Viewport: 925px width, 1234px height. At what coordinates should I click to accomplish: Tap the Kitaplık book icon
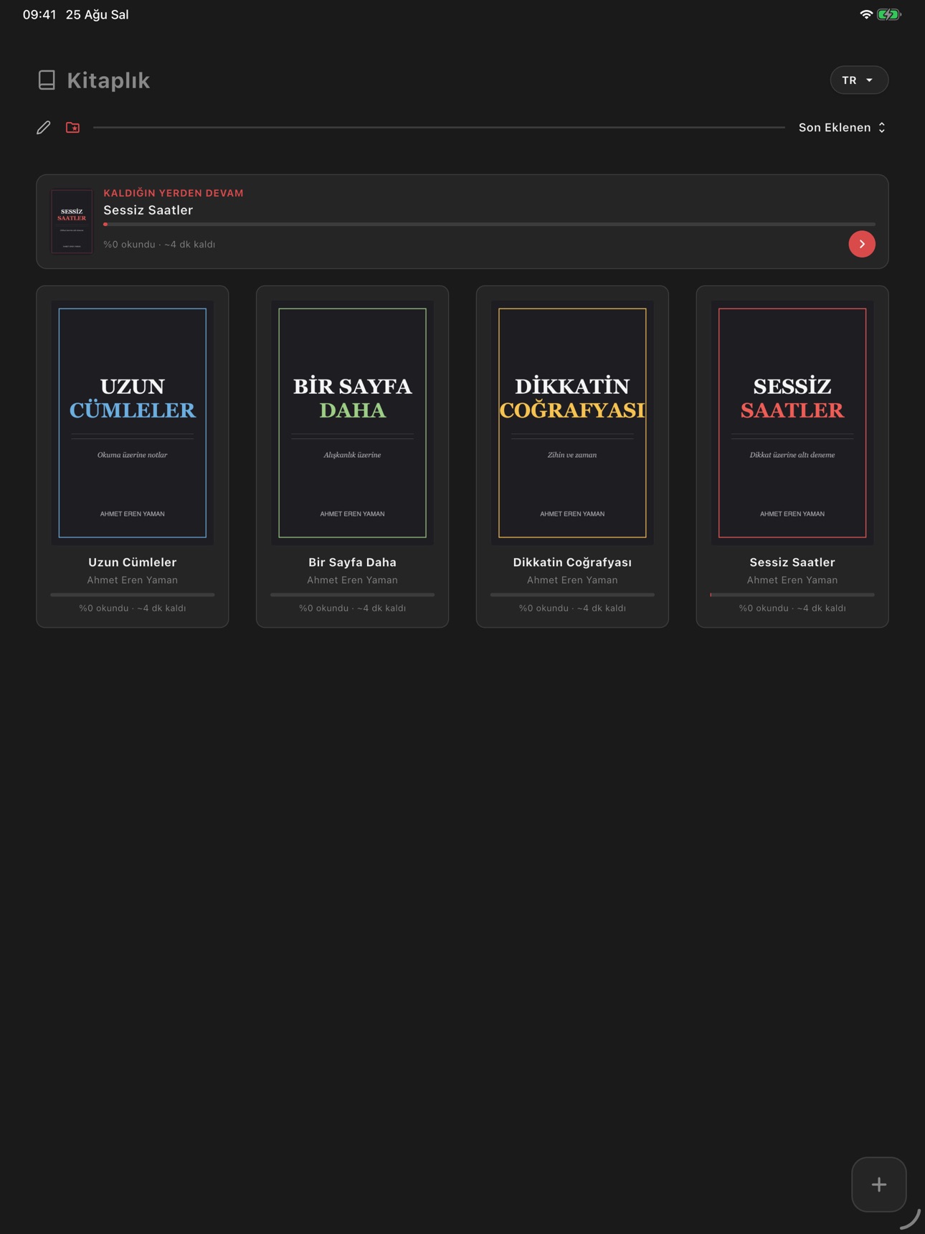pos(47,80)
